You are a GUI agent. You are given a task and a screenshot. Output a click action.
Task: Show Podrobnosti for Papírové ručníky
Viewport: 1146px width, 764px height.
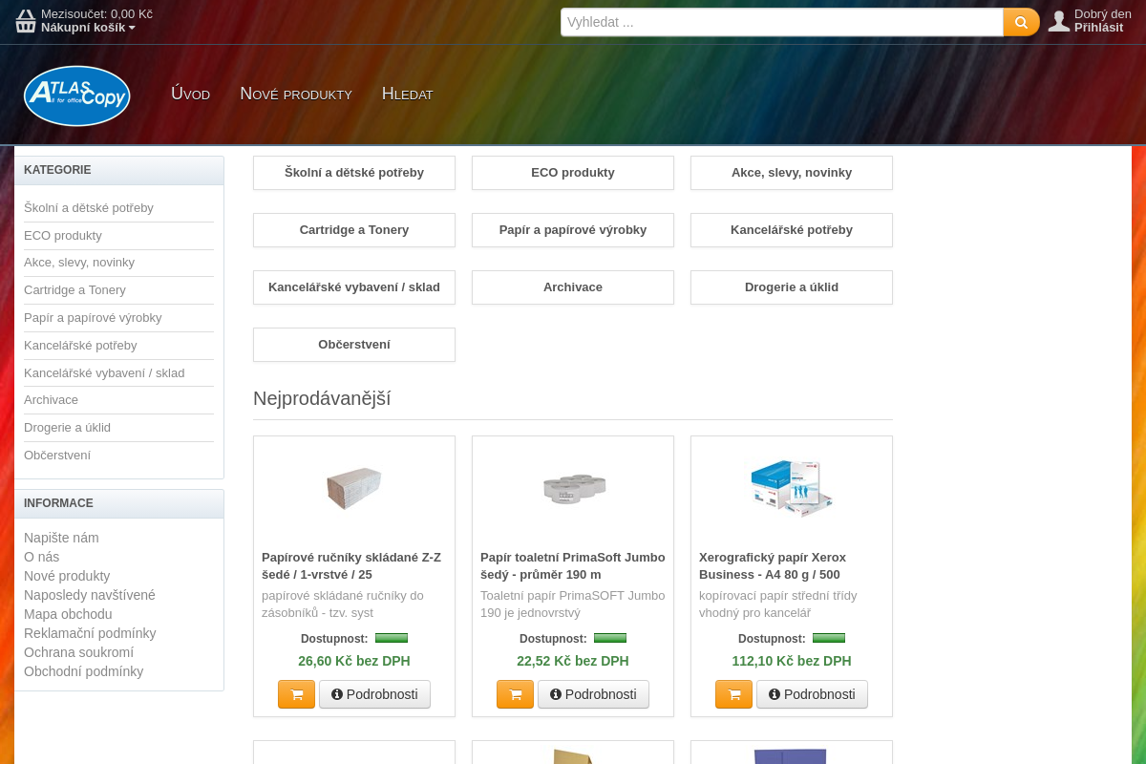tap(374, 694)
